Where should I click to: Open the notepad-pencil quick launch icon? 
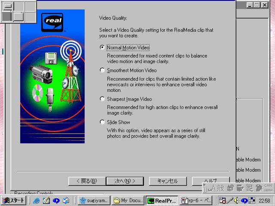(46, 200)
